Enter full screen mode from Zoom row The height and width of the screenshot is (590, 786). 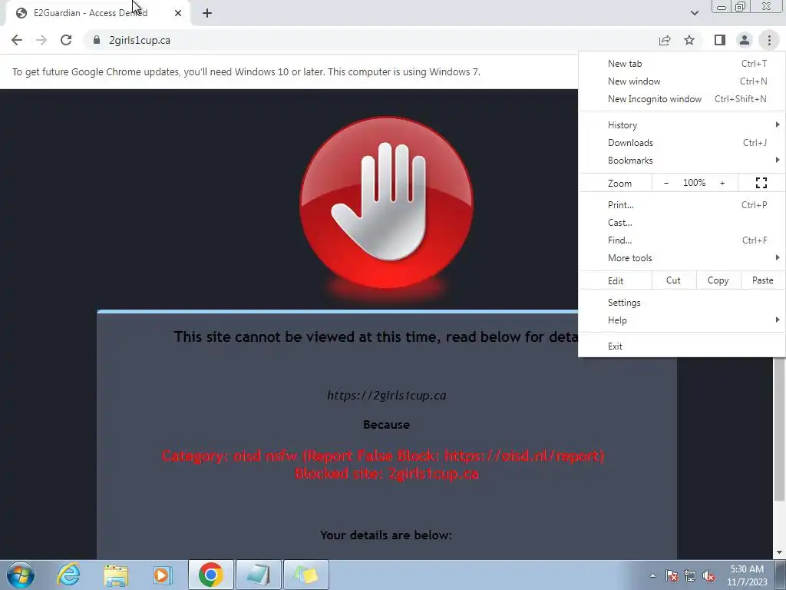tap(761, 183)
